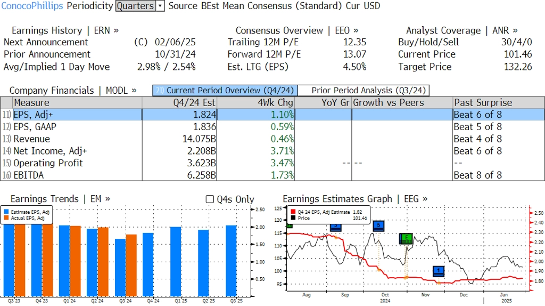This screenshot has height=306, width=545.
Task: Click the Next Announcement date 02/06/25
Action: pos(175,42)
